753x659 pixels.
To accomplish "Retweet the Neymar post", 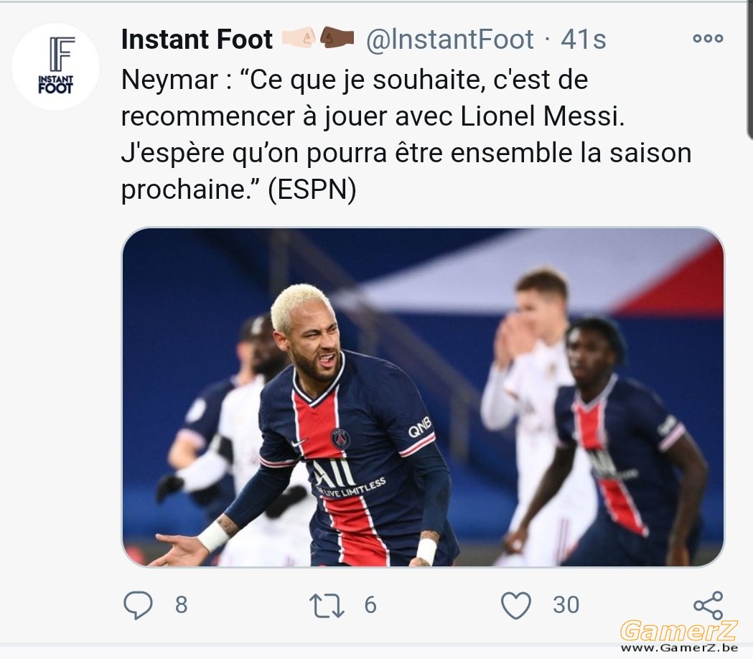I will coord(327,605).
